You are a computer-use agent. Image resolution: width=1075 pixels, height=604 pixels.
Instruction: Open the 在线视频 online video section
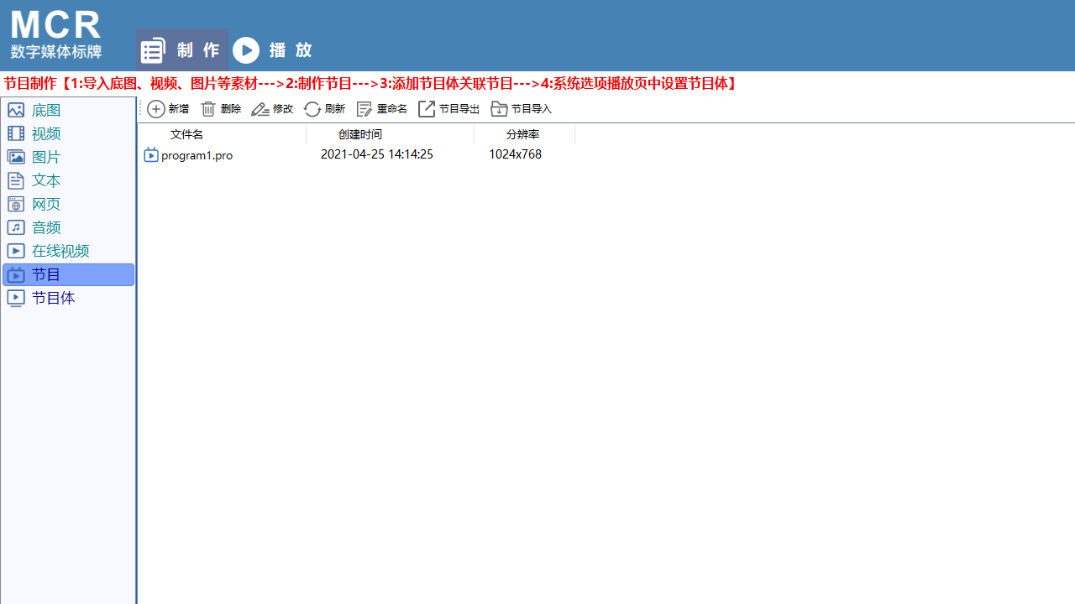[60, 251]
